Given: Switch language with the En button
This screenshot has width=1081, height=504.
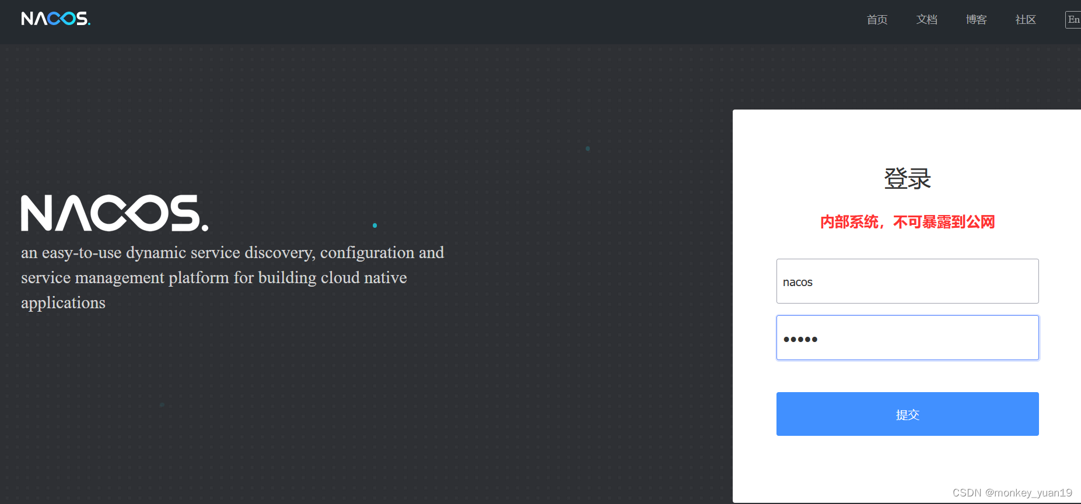Looking at the screenshot, I should click(x=1073, y=20).
